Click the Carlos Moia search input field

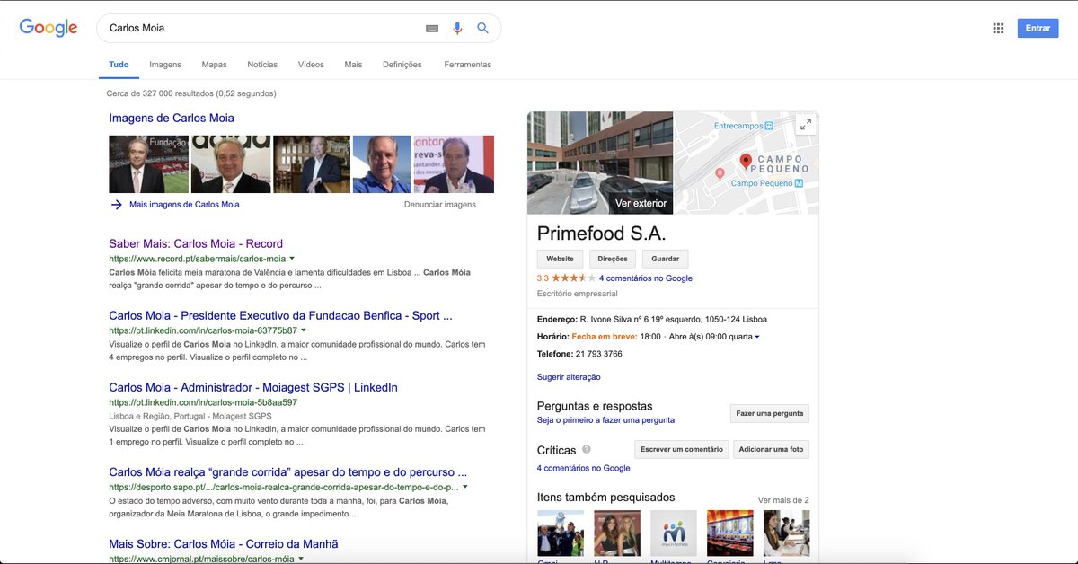click(x=261, y=28)
